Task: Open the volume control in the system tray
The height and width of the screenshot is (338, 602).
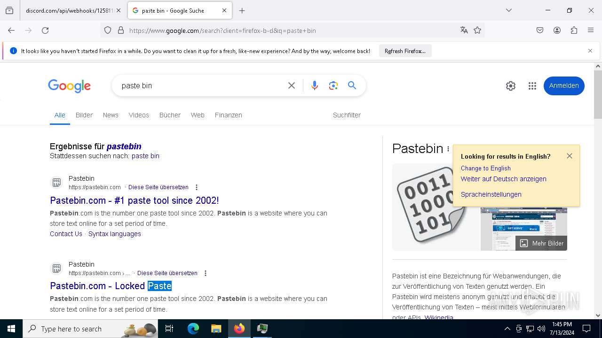Action: pos(541,329)
